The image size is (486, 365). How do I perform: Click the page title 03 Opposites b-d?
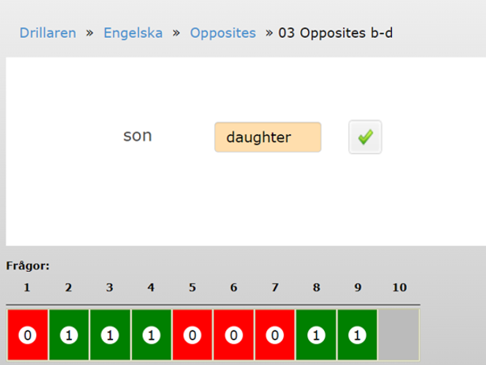click(335, 33)
